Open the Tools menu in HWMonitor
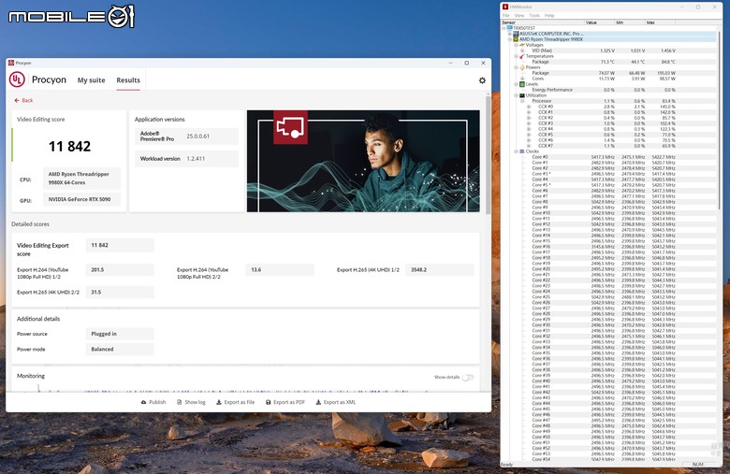730x474 pixels. point(534,15)
